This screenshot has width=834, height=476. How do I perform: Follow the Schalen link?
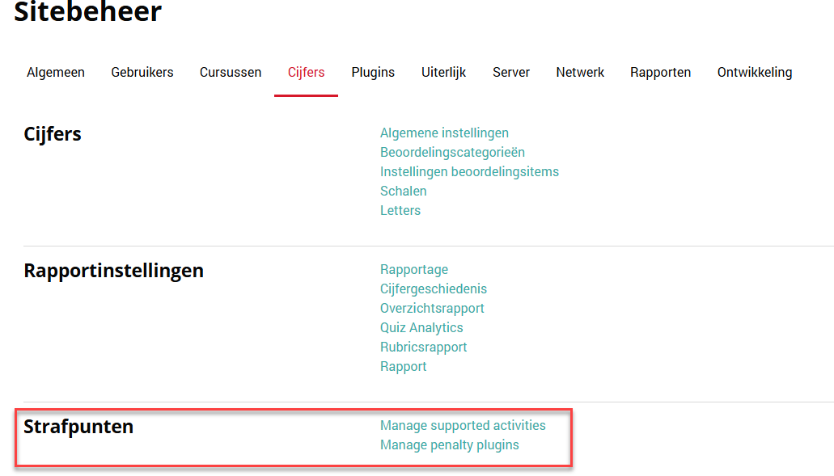pos(403,192)
